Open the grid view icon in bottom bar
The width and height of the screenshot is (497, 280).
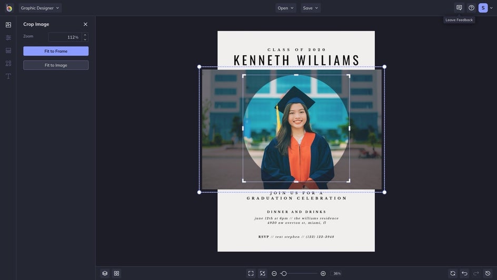coord(117,273)
